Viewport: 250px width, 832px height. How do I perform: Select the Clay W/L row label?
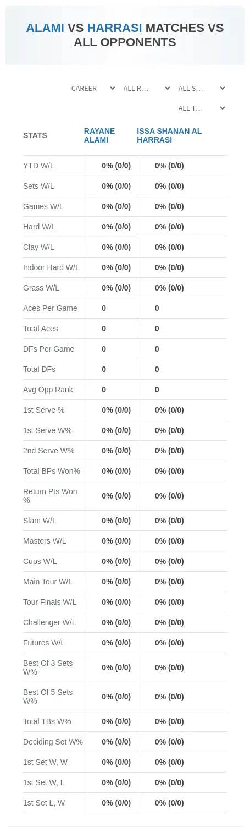(x=38, y=247)
